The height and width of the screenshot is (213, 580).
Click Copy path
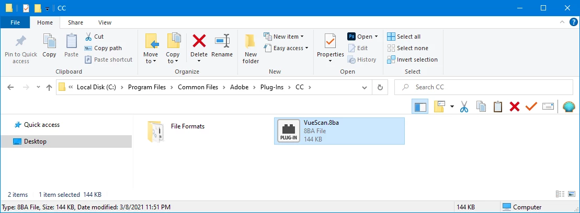pos(103,48)
